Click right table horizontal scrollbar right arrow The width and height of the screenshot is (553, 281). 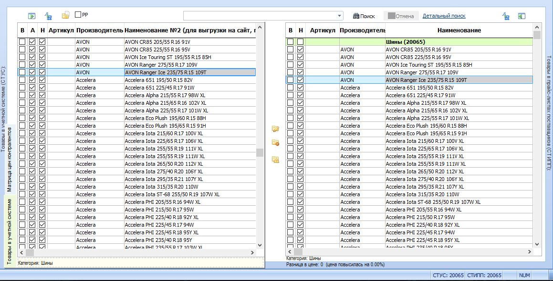[530, 252]
